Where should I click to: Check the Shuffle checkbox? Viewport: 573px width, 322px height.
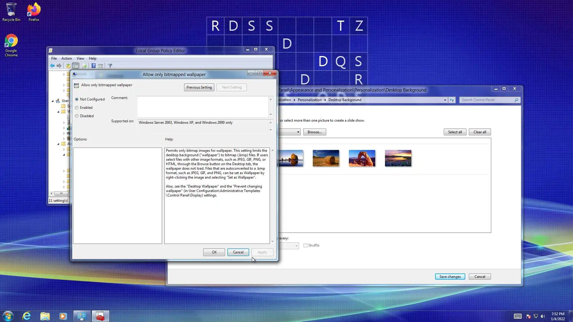point(305,245)
